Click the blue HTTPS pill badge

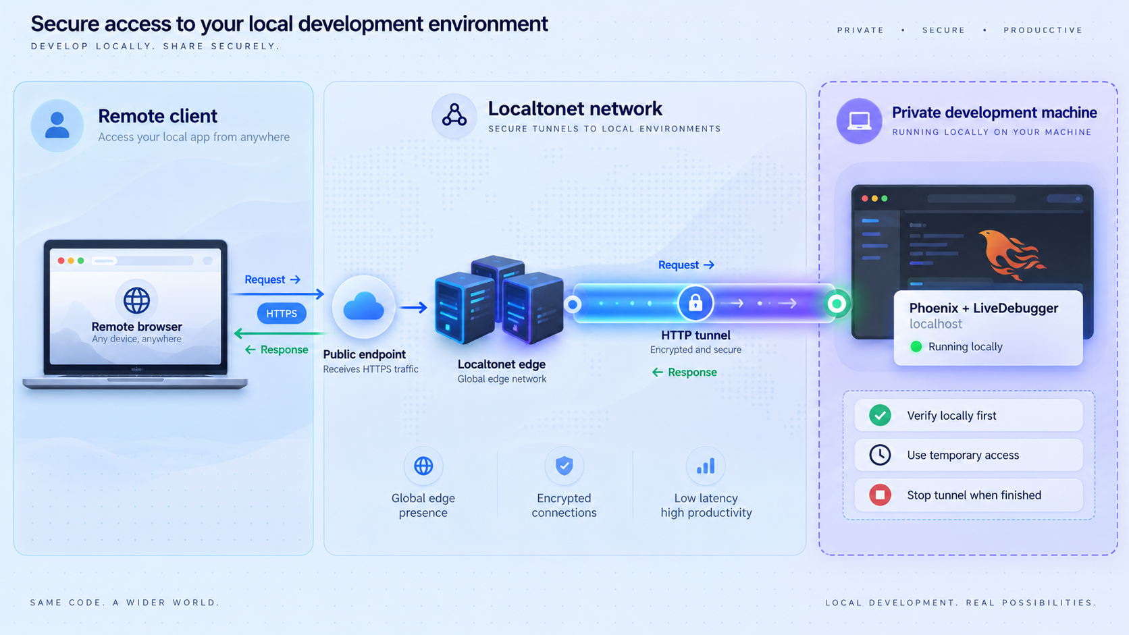tap(282, 313)
